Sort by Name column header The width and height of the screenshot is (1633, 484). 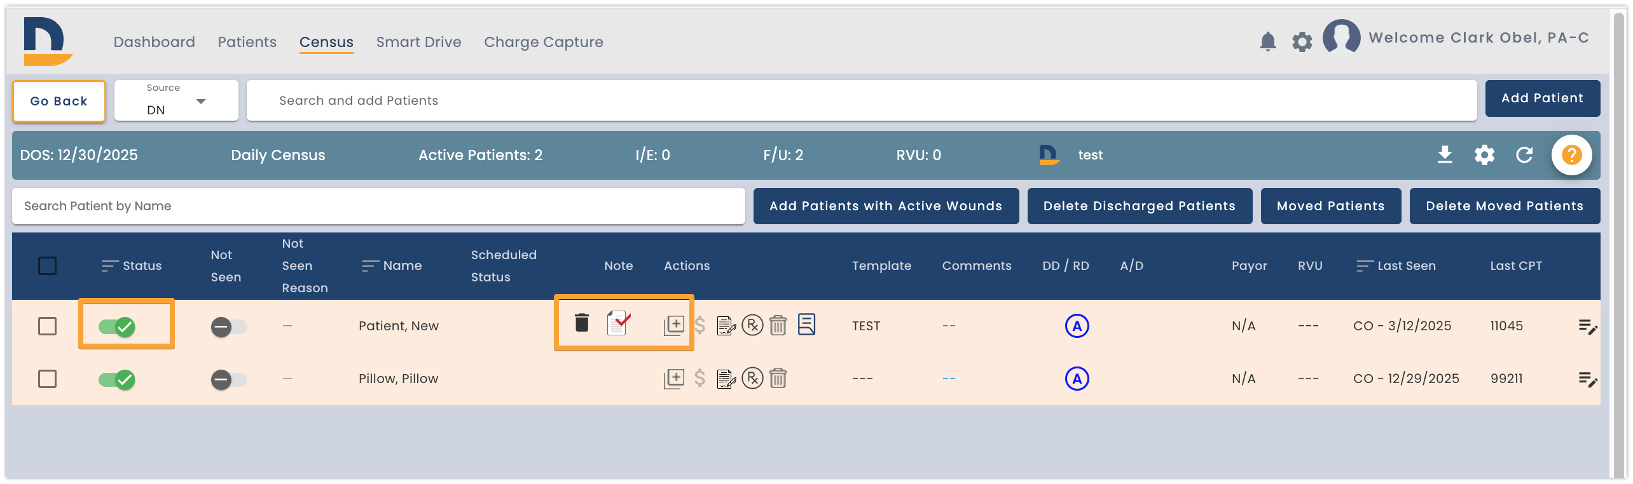click(392, 266)
